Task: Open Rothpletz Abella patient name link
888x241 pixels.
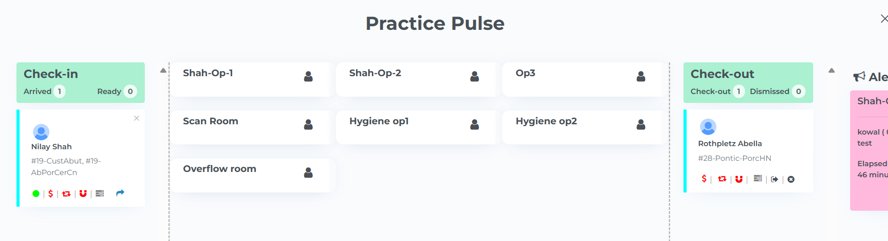Action: [730, 143]
